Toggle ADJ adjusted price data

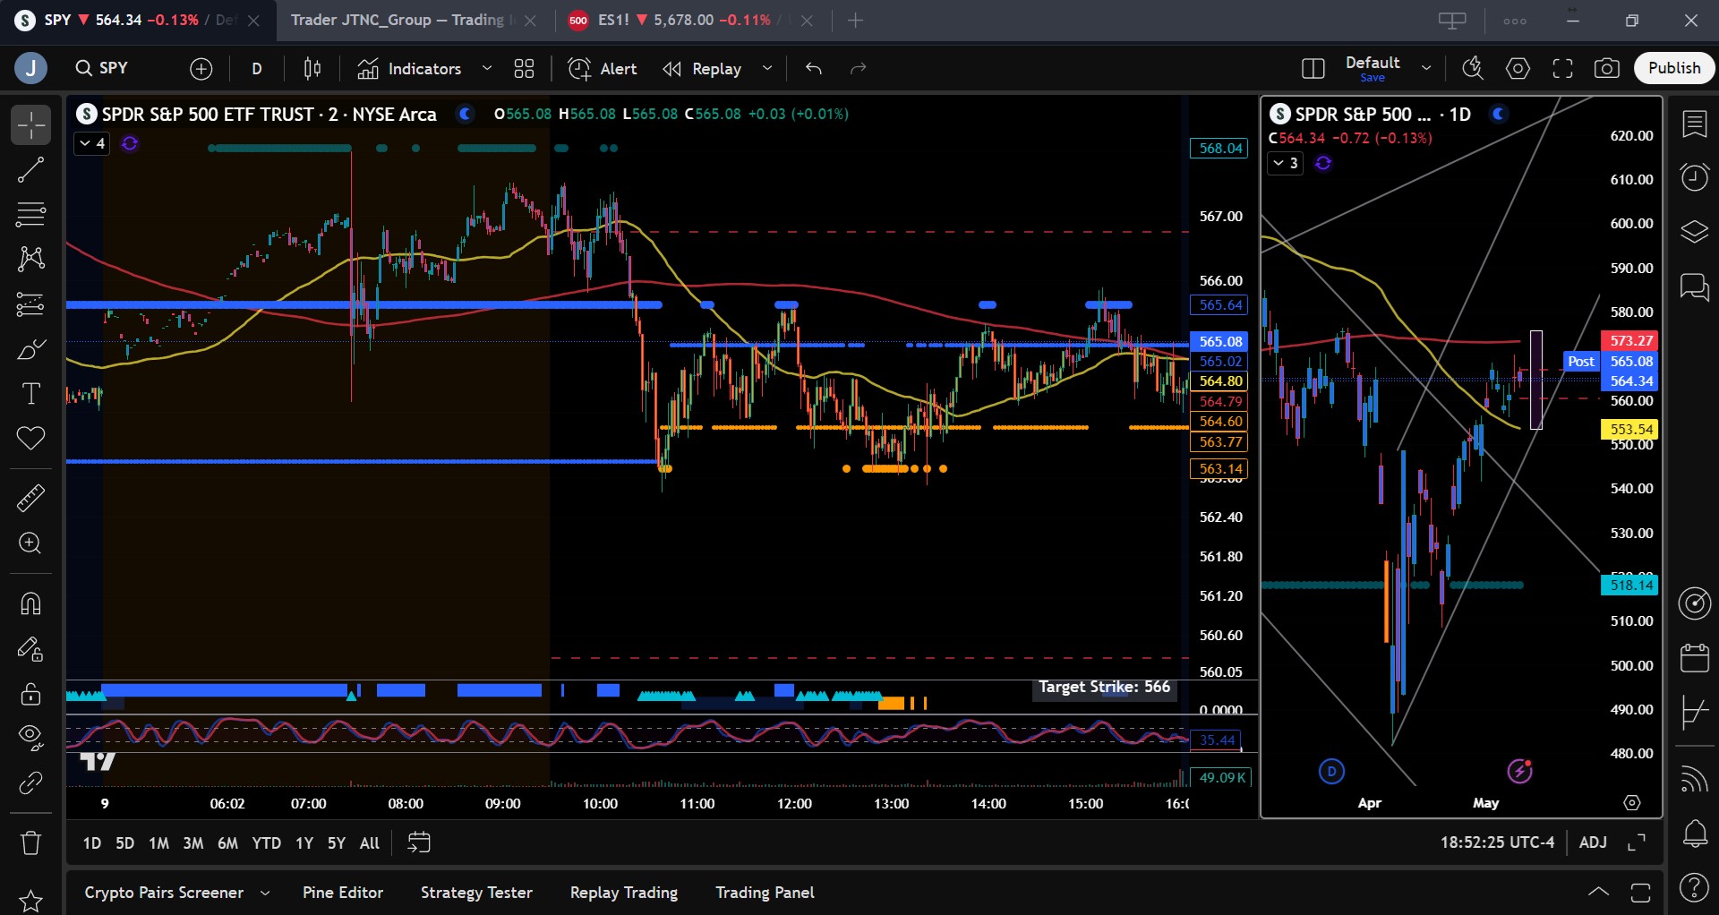pos(1593,842)
